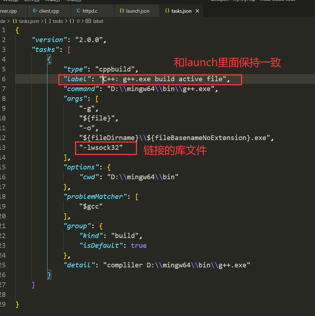The width and height of the screenshot is (315, 316).
Task: Click the cwd value "D:\\mingw64\\bin"
Action: (x=142, y=177)
